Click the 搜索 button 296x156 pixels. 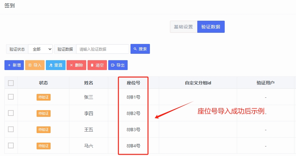[x=140, y=49]
